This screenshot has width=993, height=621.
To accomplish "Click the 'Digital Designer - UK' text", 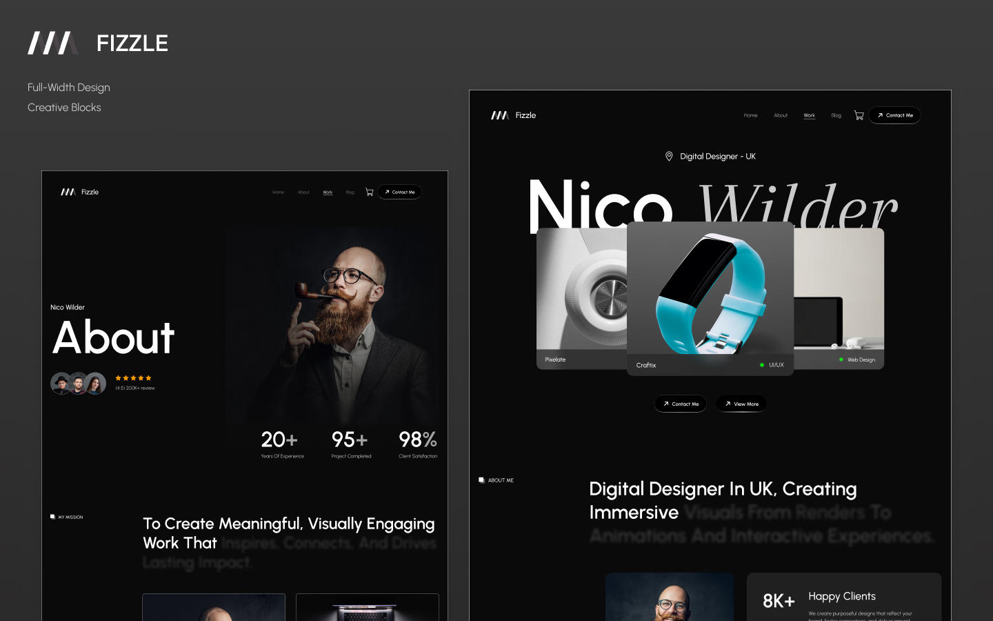I will pyautogui.click(x=718, y=157).
